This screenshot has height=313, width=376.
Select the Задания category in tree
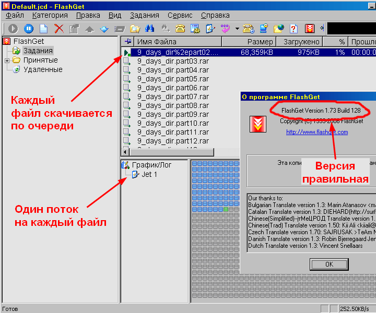coord(38,51)
